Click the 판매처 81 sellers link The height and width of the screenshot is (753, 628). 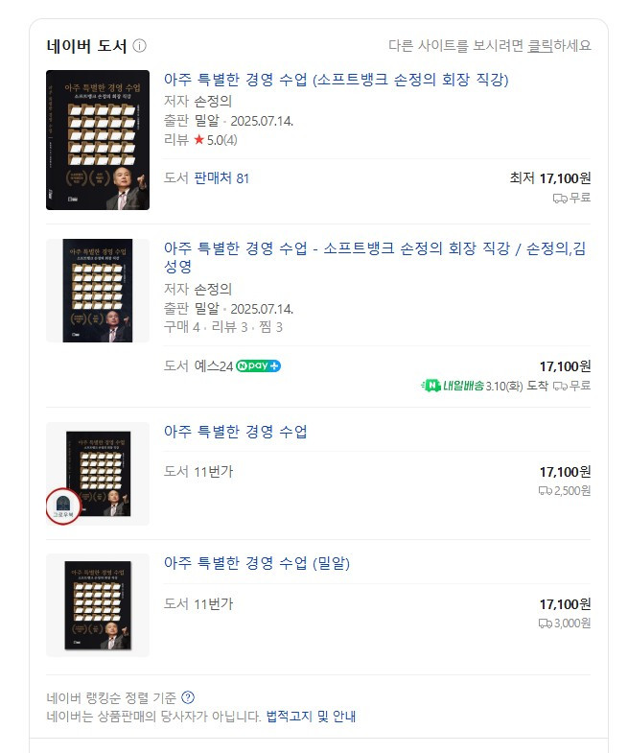[x=221, y=178]
